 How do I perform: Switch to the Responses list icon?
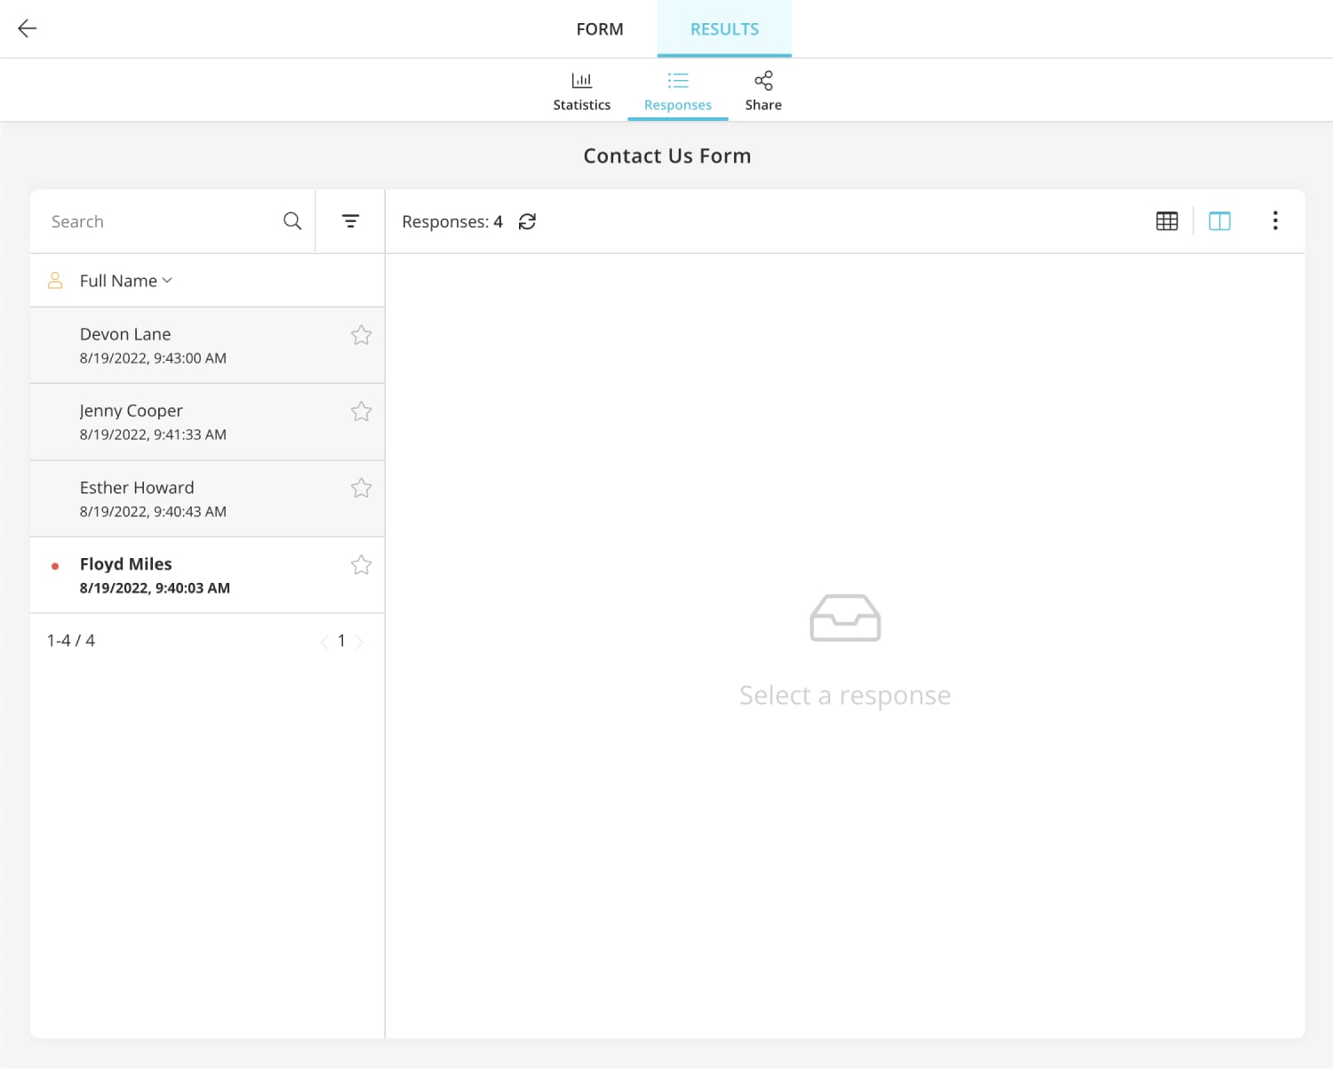pyautogui.click(x=677, y=89)
